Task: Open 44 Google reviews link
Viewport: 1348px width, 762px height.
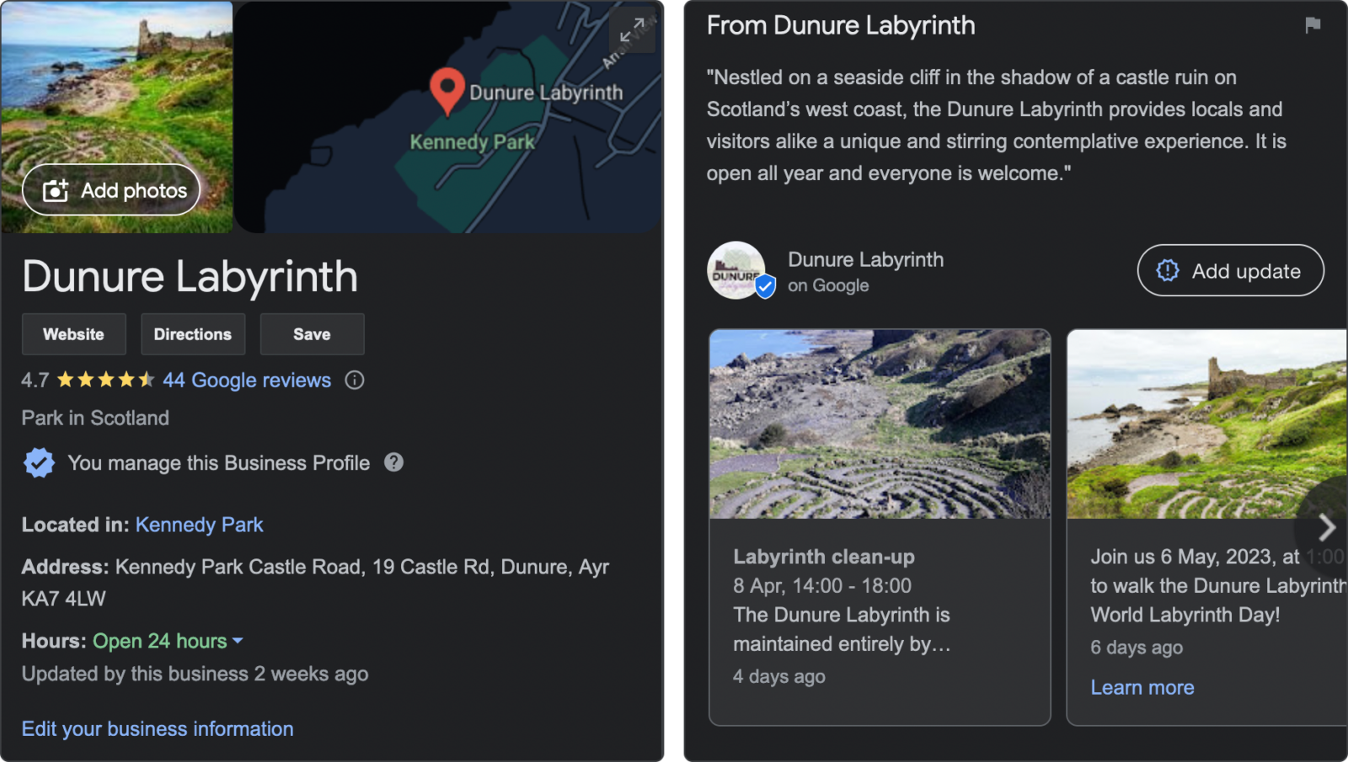Action: (247, 380)
